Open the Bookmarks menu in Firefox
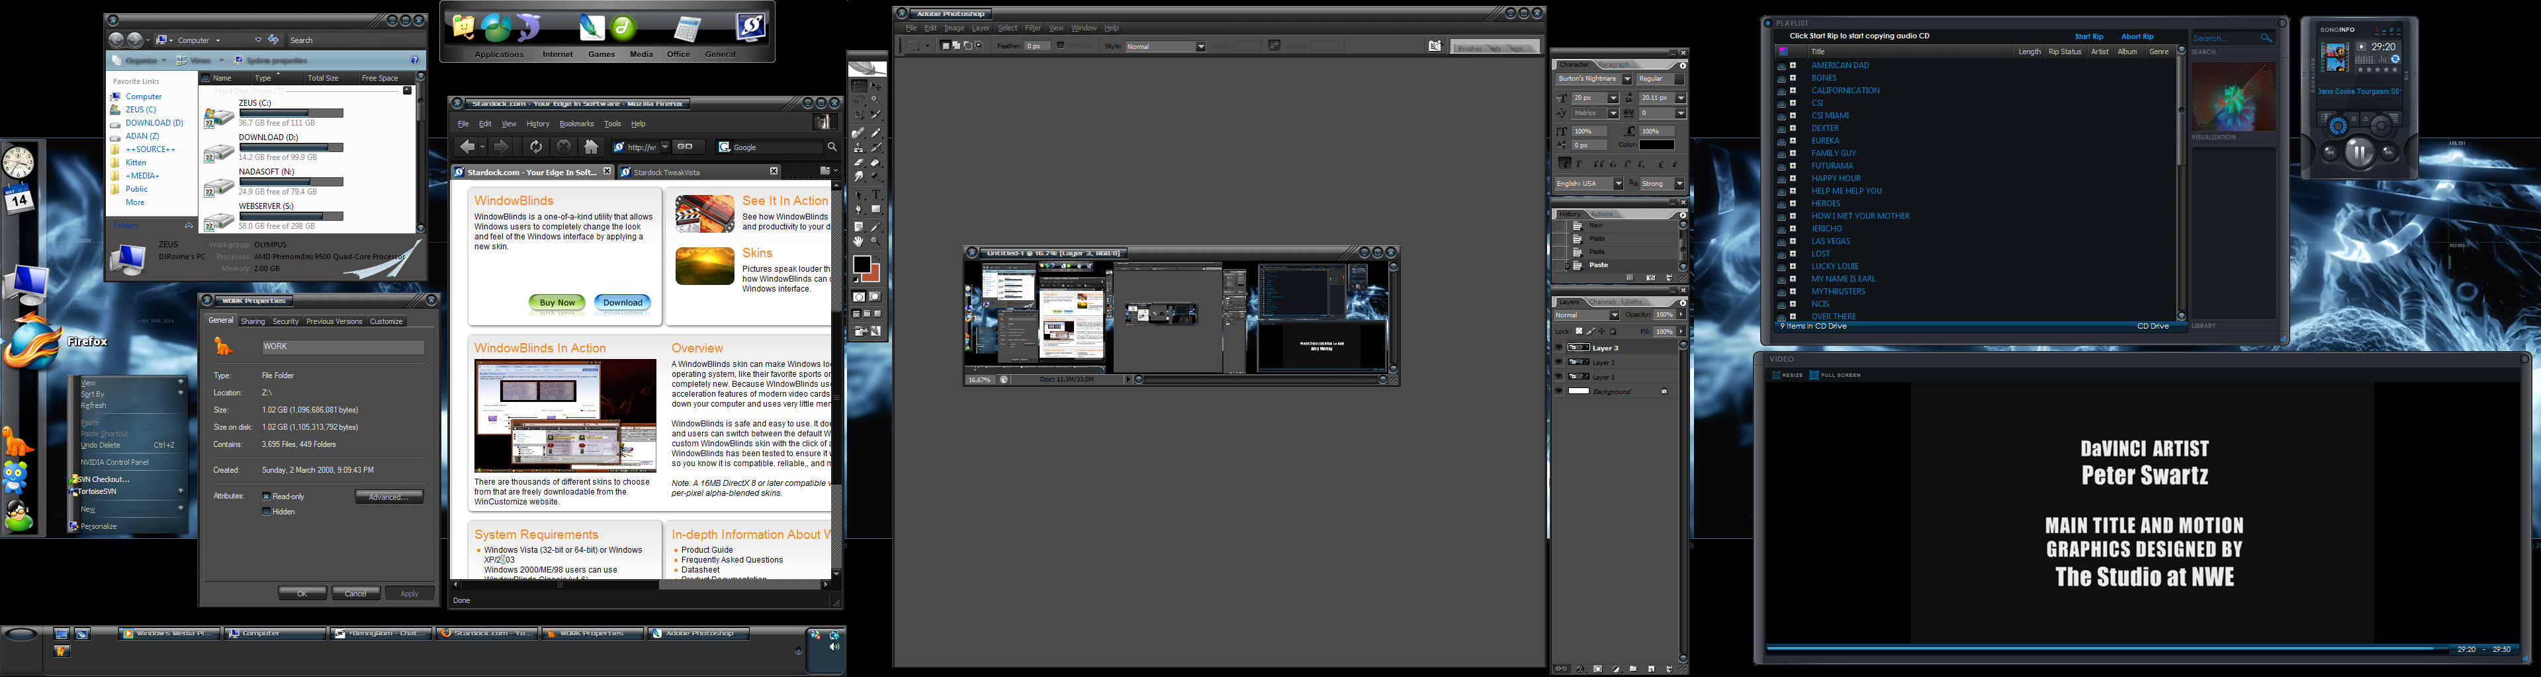Image resolution: width=2541 pixels, height=677 pixels. click(576, 124)
